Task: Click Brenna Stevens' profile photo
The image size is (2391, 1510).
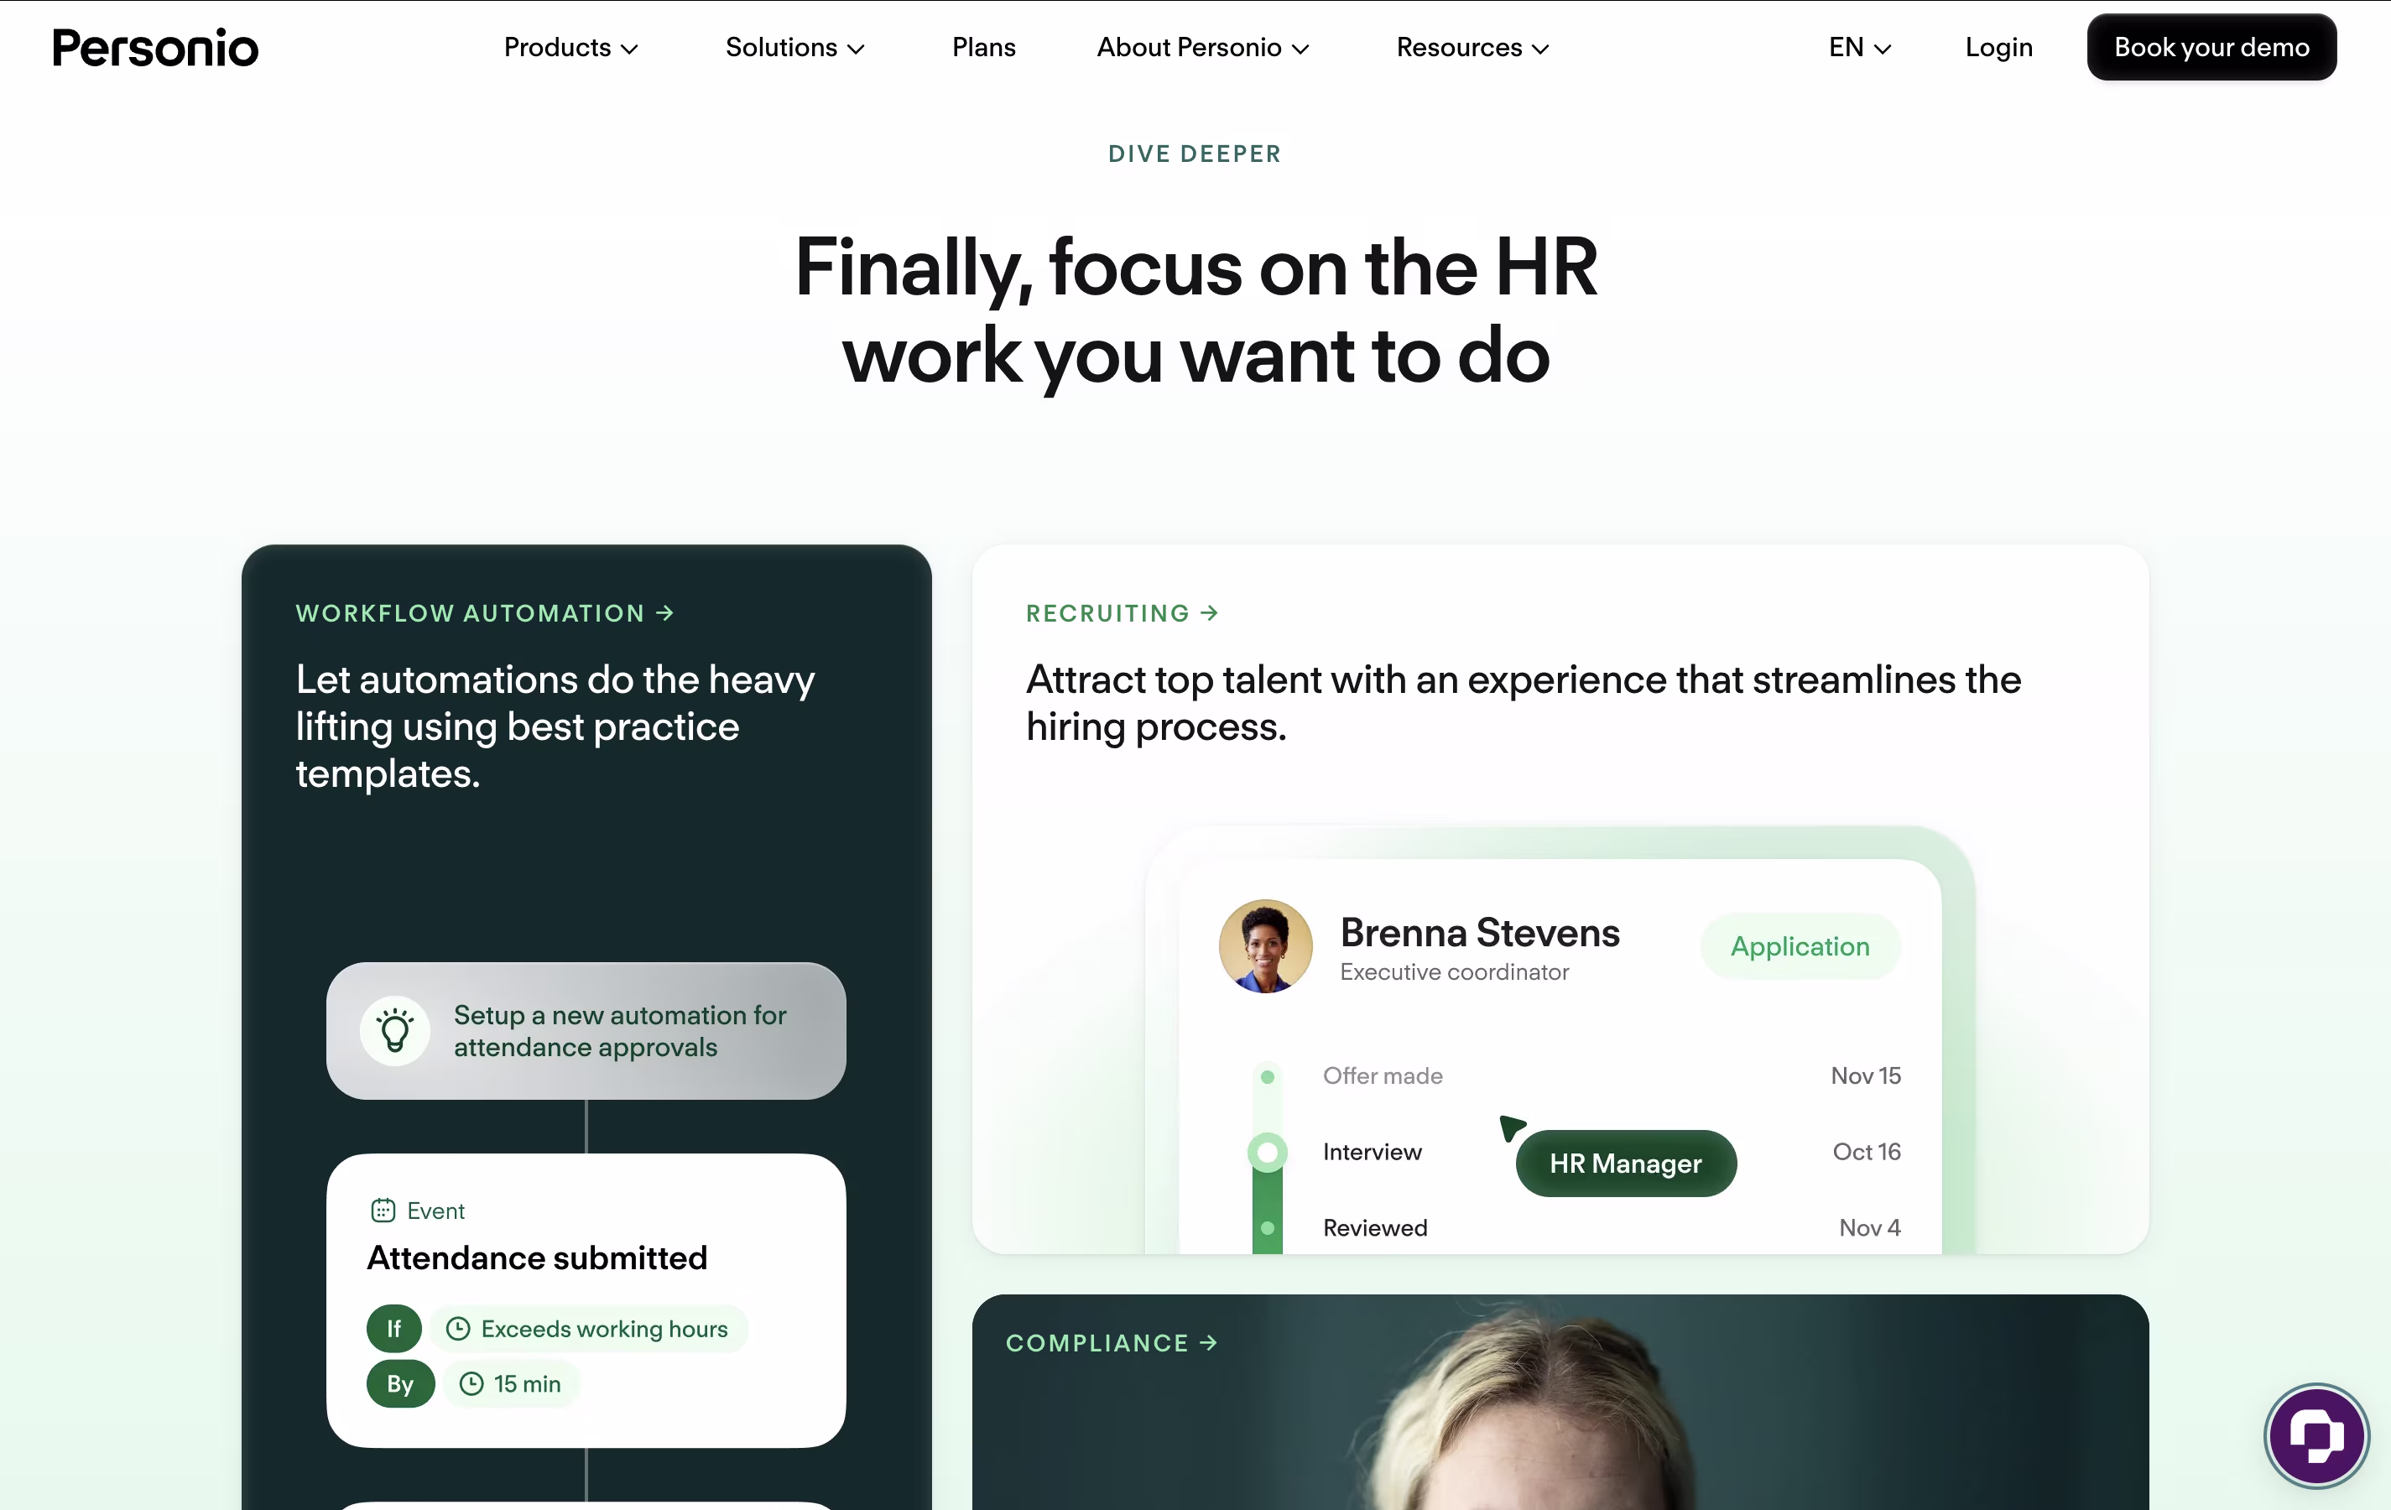Action: click(x=1265, y=946)
